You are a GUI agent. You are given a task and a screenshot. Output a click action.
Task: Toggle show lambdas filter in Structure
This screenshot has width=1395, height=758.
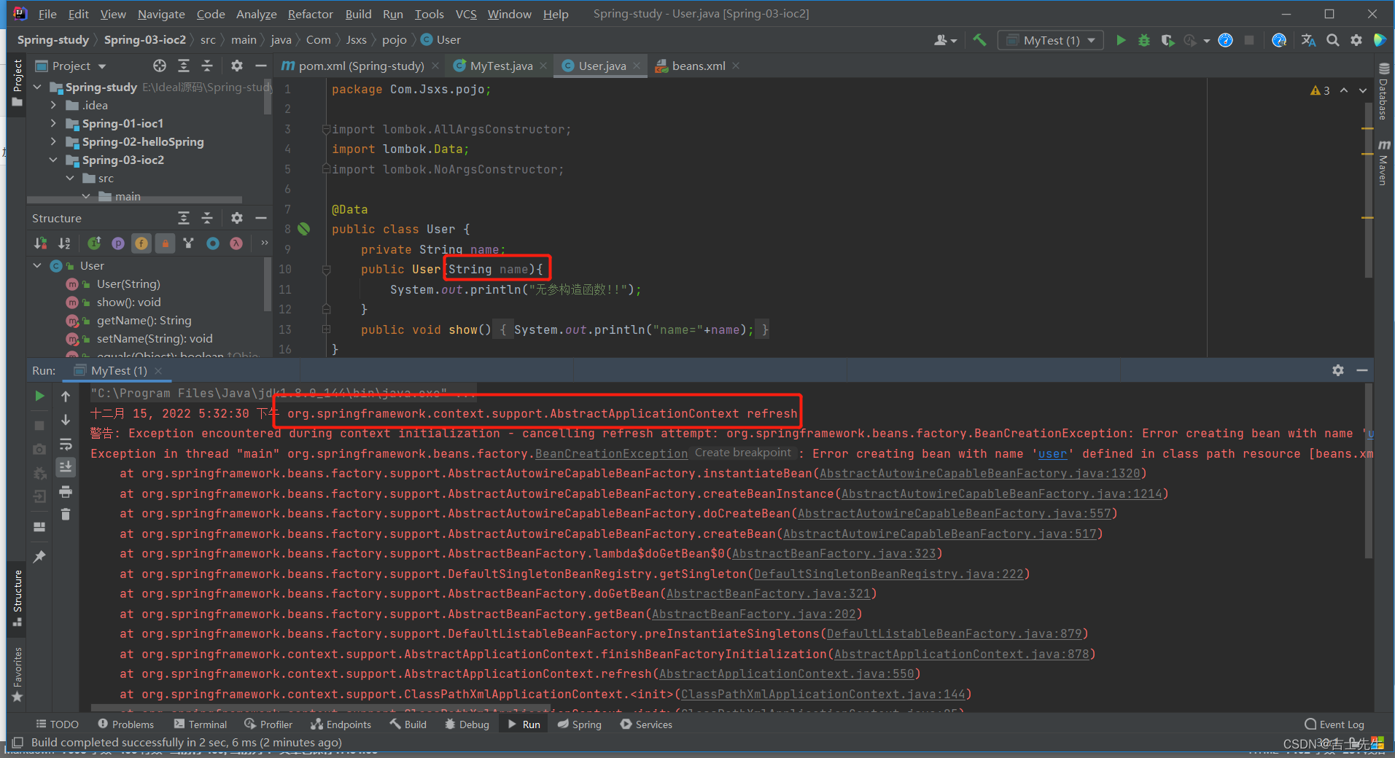(x=236, y=243)
